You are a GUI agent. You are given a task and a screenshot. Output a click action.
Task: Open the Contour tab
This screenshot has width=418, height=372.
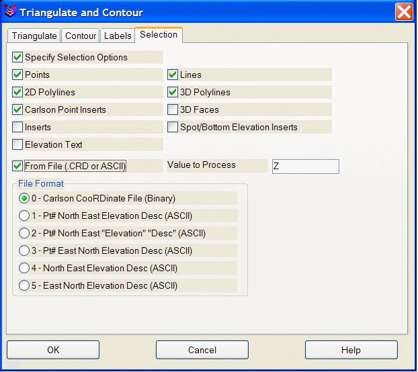click(x=81, y=36)
